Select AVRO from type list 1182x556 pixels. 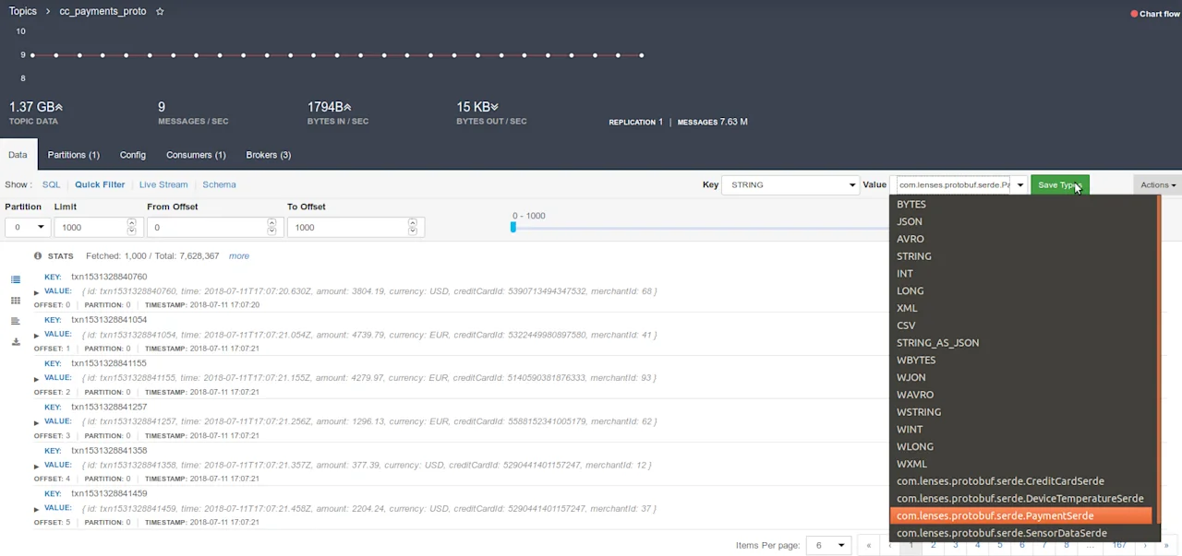click(x=1020, y=239)
